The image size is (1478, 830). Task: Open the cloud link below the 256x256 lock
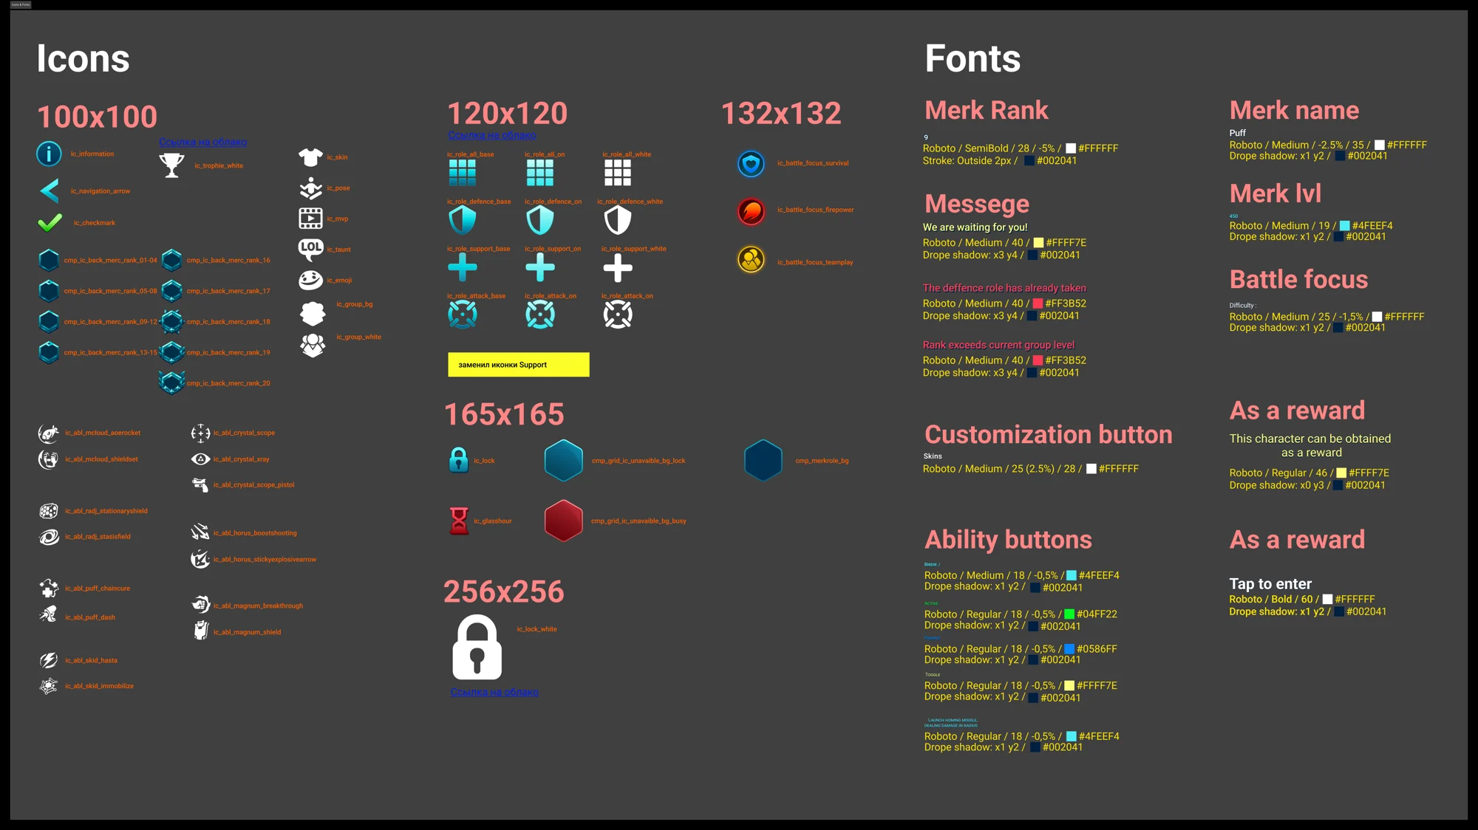point(494,692)
